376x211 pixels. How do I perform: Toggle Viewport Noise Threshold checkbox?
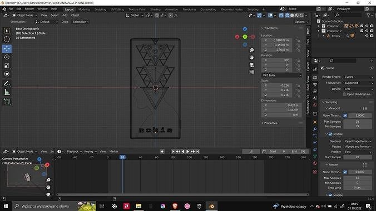(x=345, y=115)
